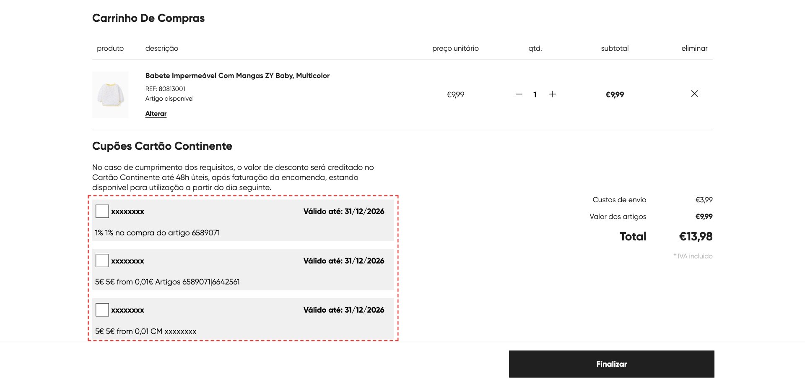Click the text '1% 1% na compra do artigo 6589071'
Viewport: 805px width, 386px height.
157,233
